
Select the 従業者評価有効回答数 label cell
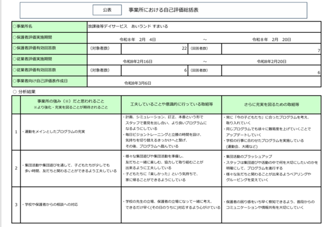click(49, 70)
